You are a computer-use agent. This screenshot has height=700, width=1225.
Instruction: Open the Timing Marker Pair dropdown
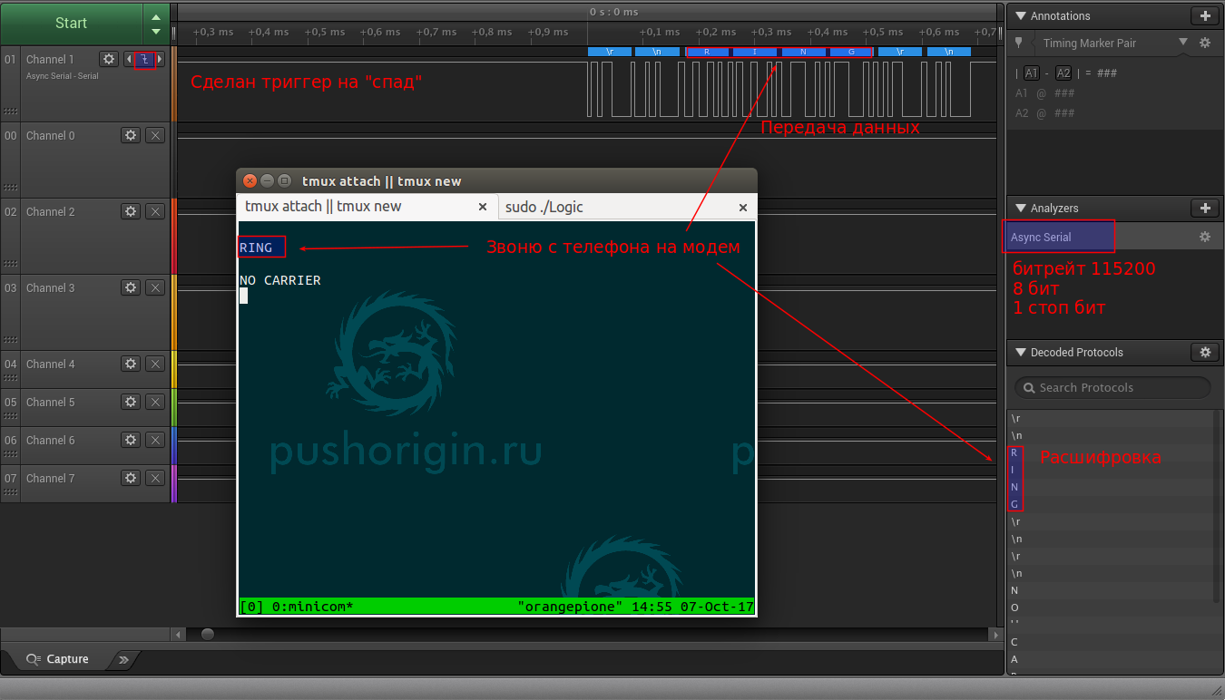click(x=1181, y=43)
